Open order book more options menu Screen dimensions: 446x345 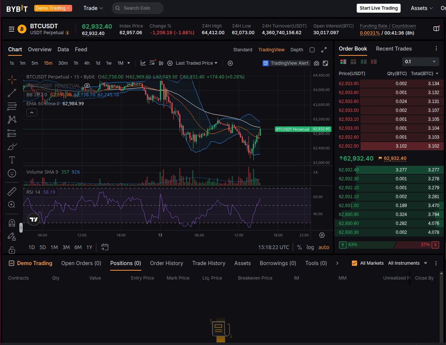coord(436,49)
